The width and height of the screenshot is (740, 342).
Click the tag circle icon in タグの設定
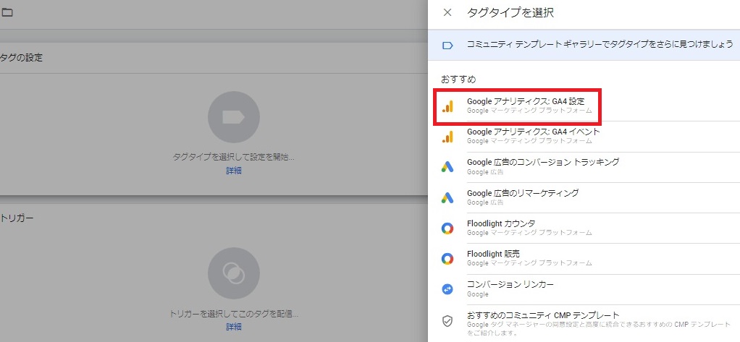(x=234, y=117)
